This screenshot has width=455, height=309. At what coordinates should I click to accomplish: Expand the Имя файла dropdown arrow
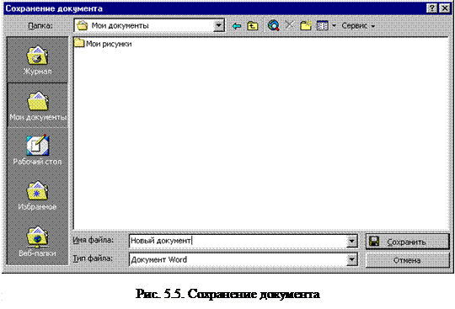pyautogui.click(x=351, y=241)
